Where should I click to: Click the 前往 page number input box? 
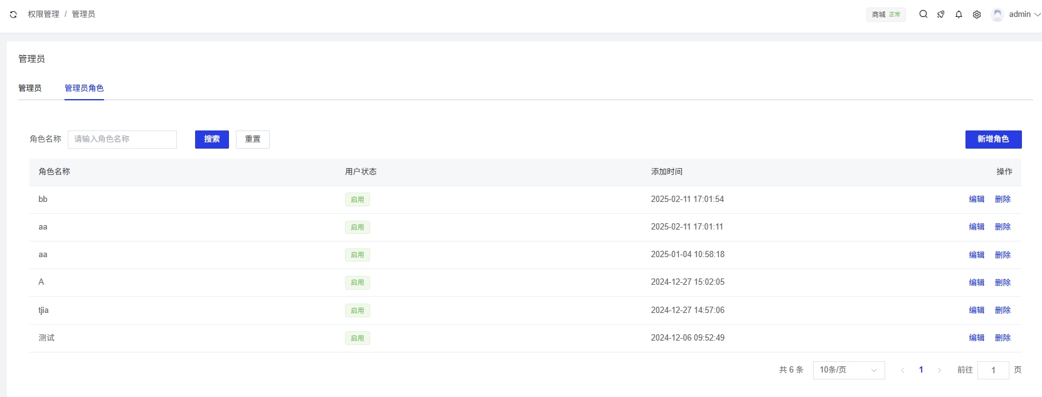pos(992,370)
